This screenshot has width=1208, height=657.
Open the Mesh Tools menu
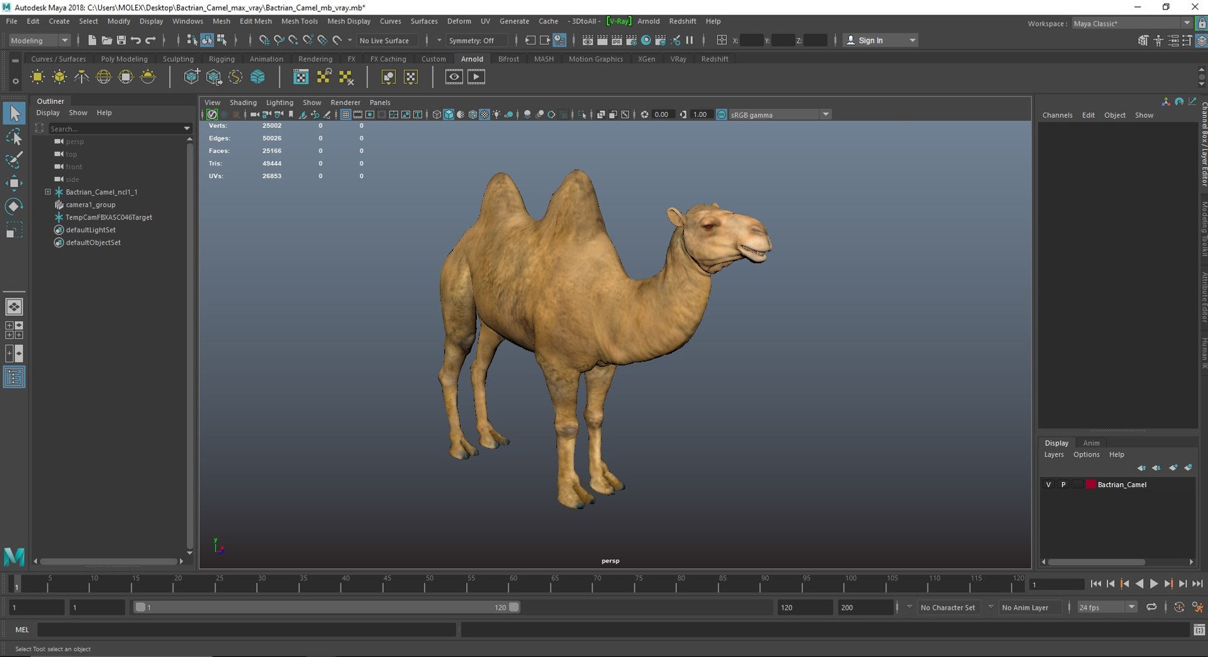tap(299, 21)
